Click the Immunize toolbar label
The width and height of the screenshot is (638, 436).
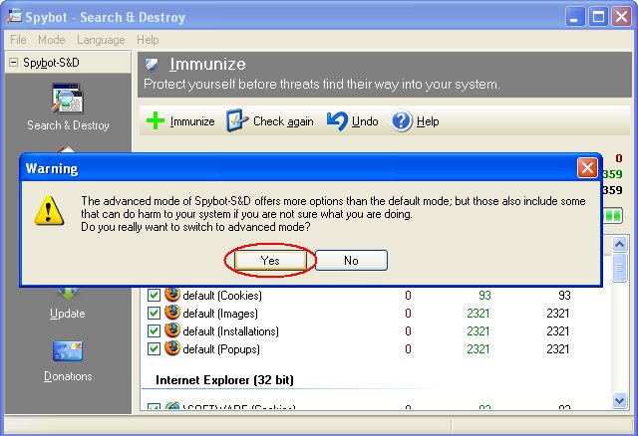[x=192, y=121]
